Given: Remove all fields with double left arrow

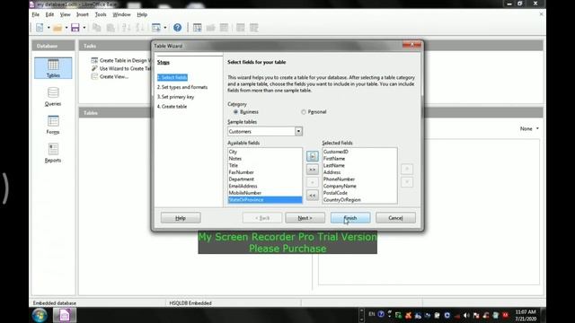Looking at the screenshot, I should [312, 196].
